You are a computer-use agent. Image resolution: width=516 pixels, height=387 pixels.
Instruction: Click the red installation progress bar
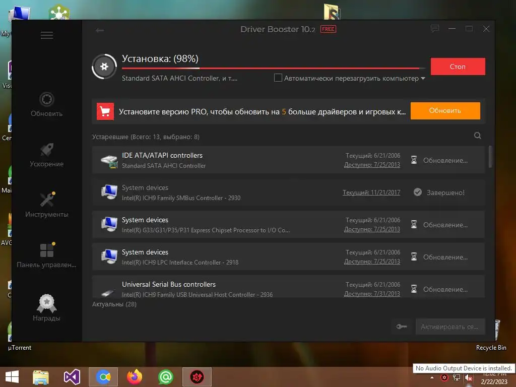pos(273,68)
